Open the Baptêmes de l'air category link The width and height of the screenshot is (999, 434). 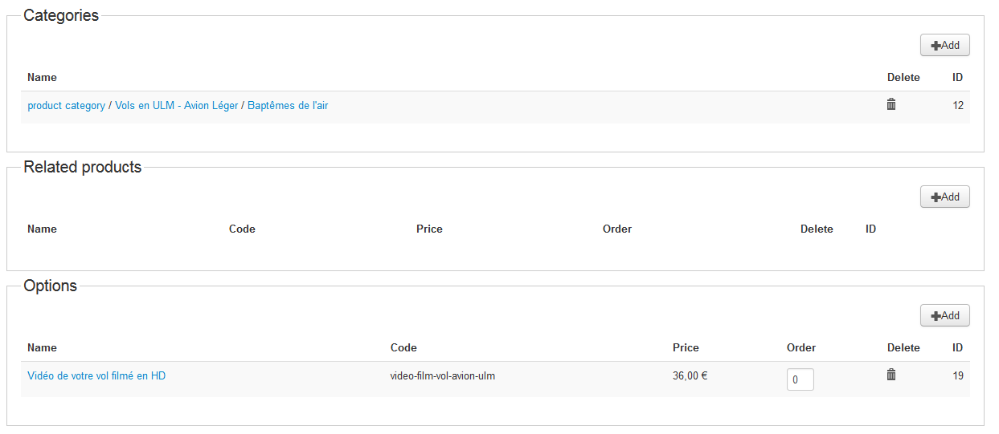(288, 106)
